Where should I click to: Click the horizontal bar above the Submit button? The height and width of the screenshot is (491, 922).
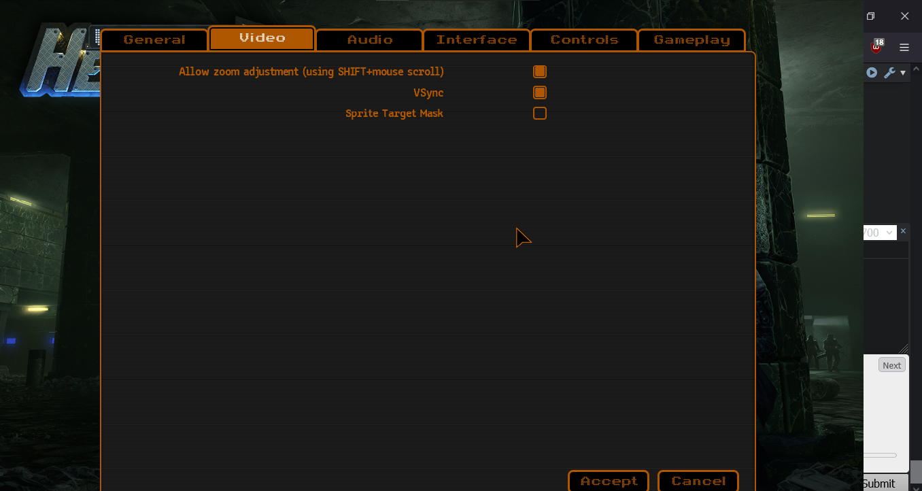(881, 455)
